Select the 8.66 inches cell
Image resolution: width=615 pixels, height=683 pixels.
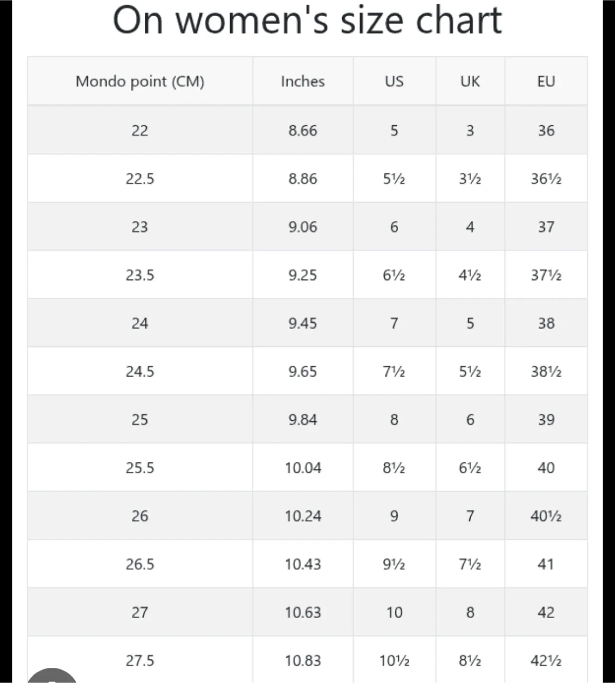coord(303,130)
